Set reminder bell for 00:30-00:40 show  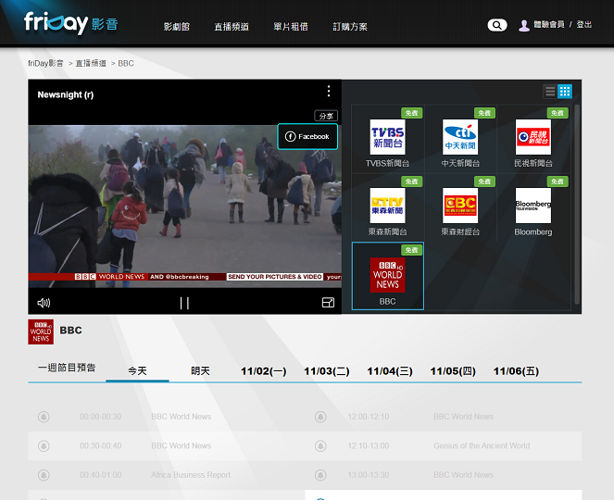pyautogui.click(x=44, y=445)
